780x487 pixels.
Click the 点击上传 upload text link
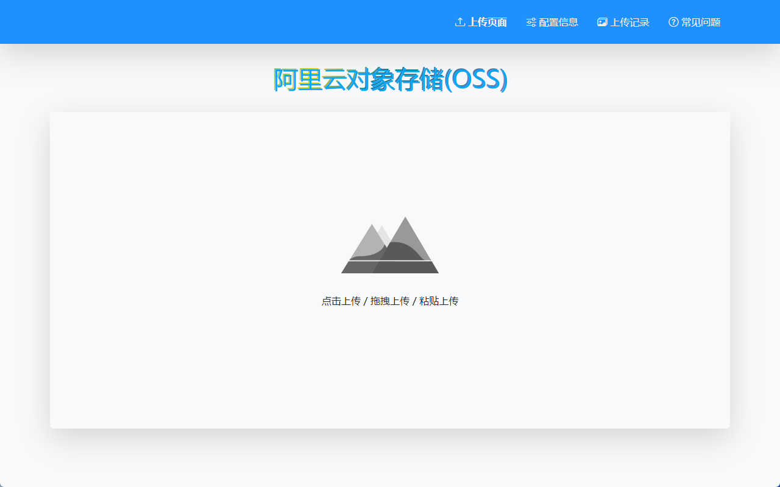coord(340,300)
